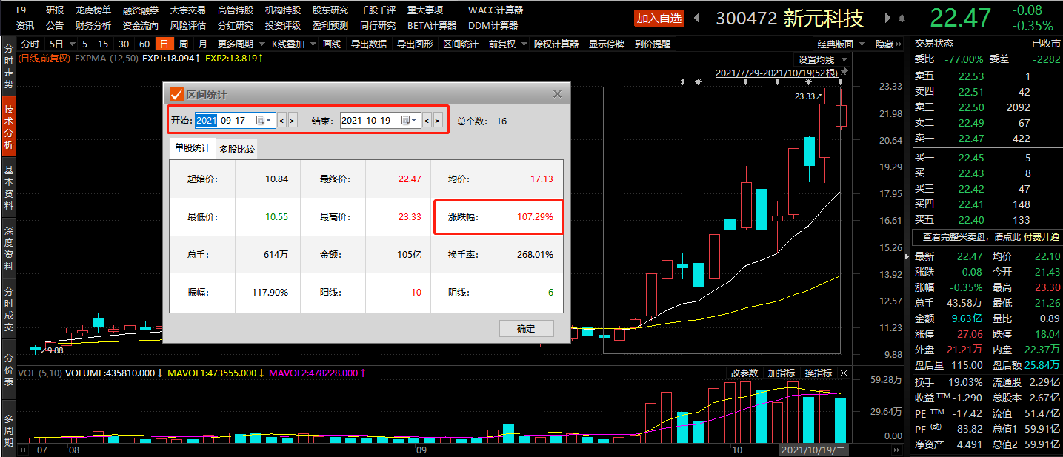Click the price alert bell icon
Screen dimensions: 1063x457
(902, 18)
